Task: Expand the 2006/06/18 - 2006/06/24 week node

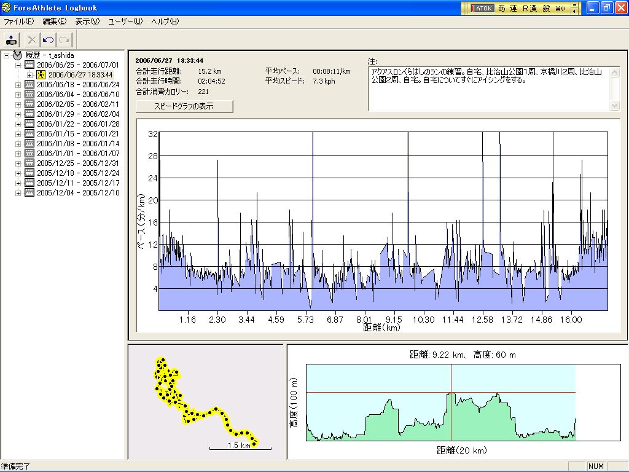Action: point(18,85)
